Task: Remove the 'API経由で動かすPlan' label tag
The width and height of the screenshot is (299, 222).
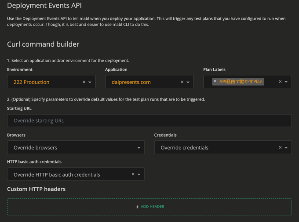Action: (x=215, y=81)
